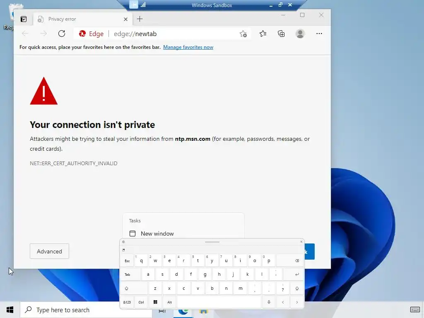Screen dimensions: 424x318
Task: Click touch keyboard icon in system tray
Action: 415,310
